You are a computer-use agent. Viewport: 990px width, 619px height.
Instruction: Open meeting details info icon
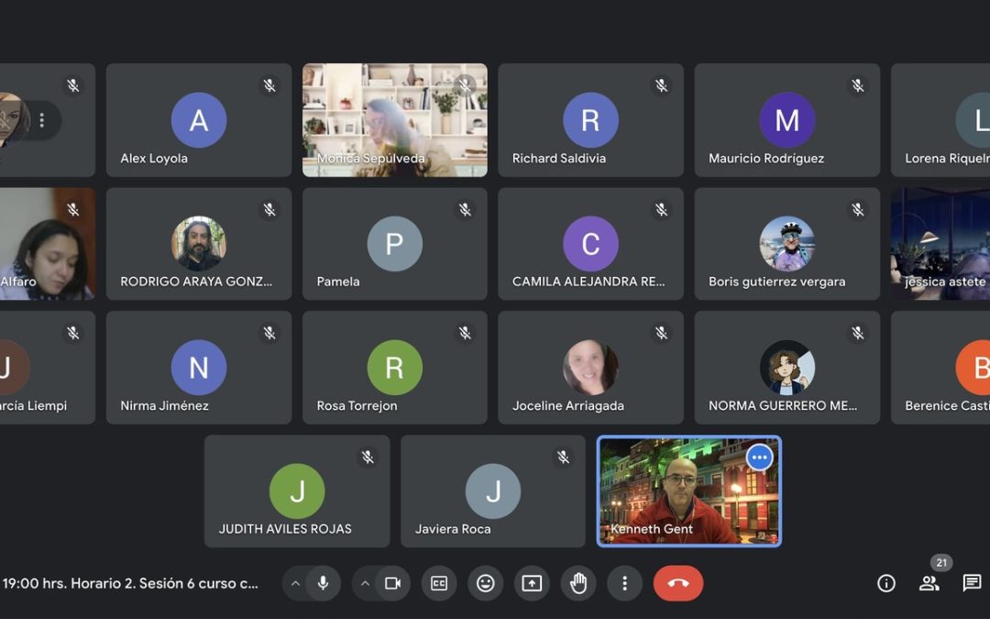[886, 583]
